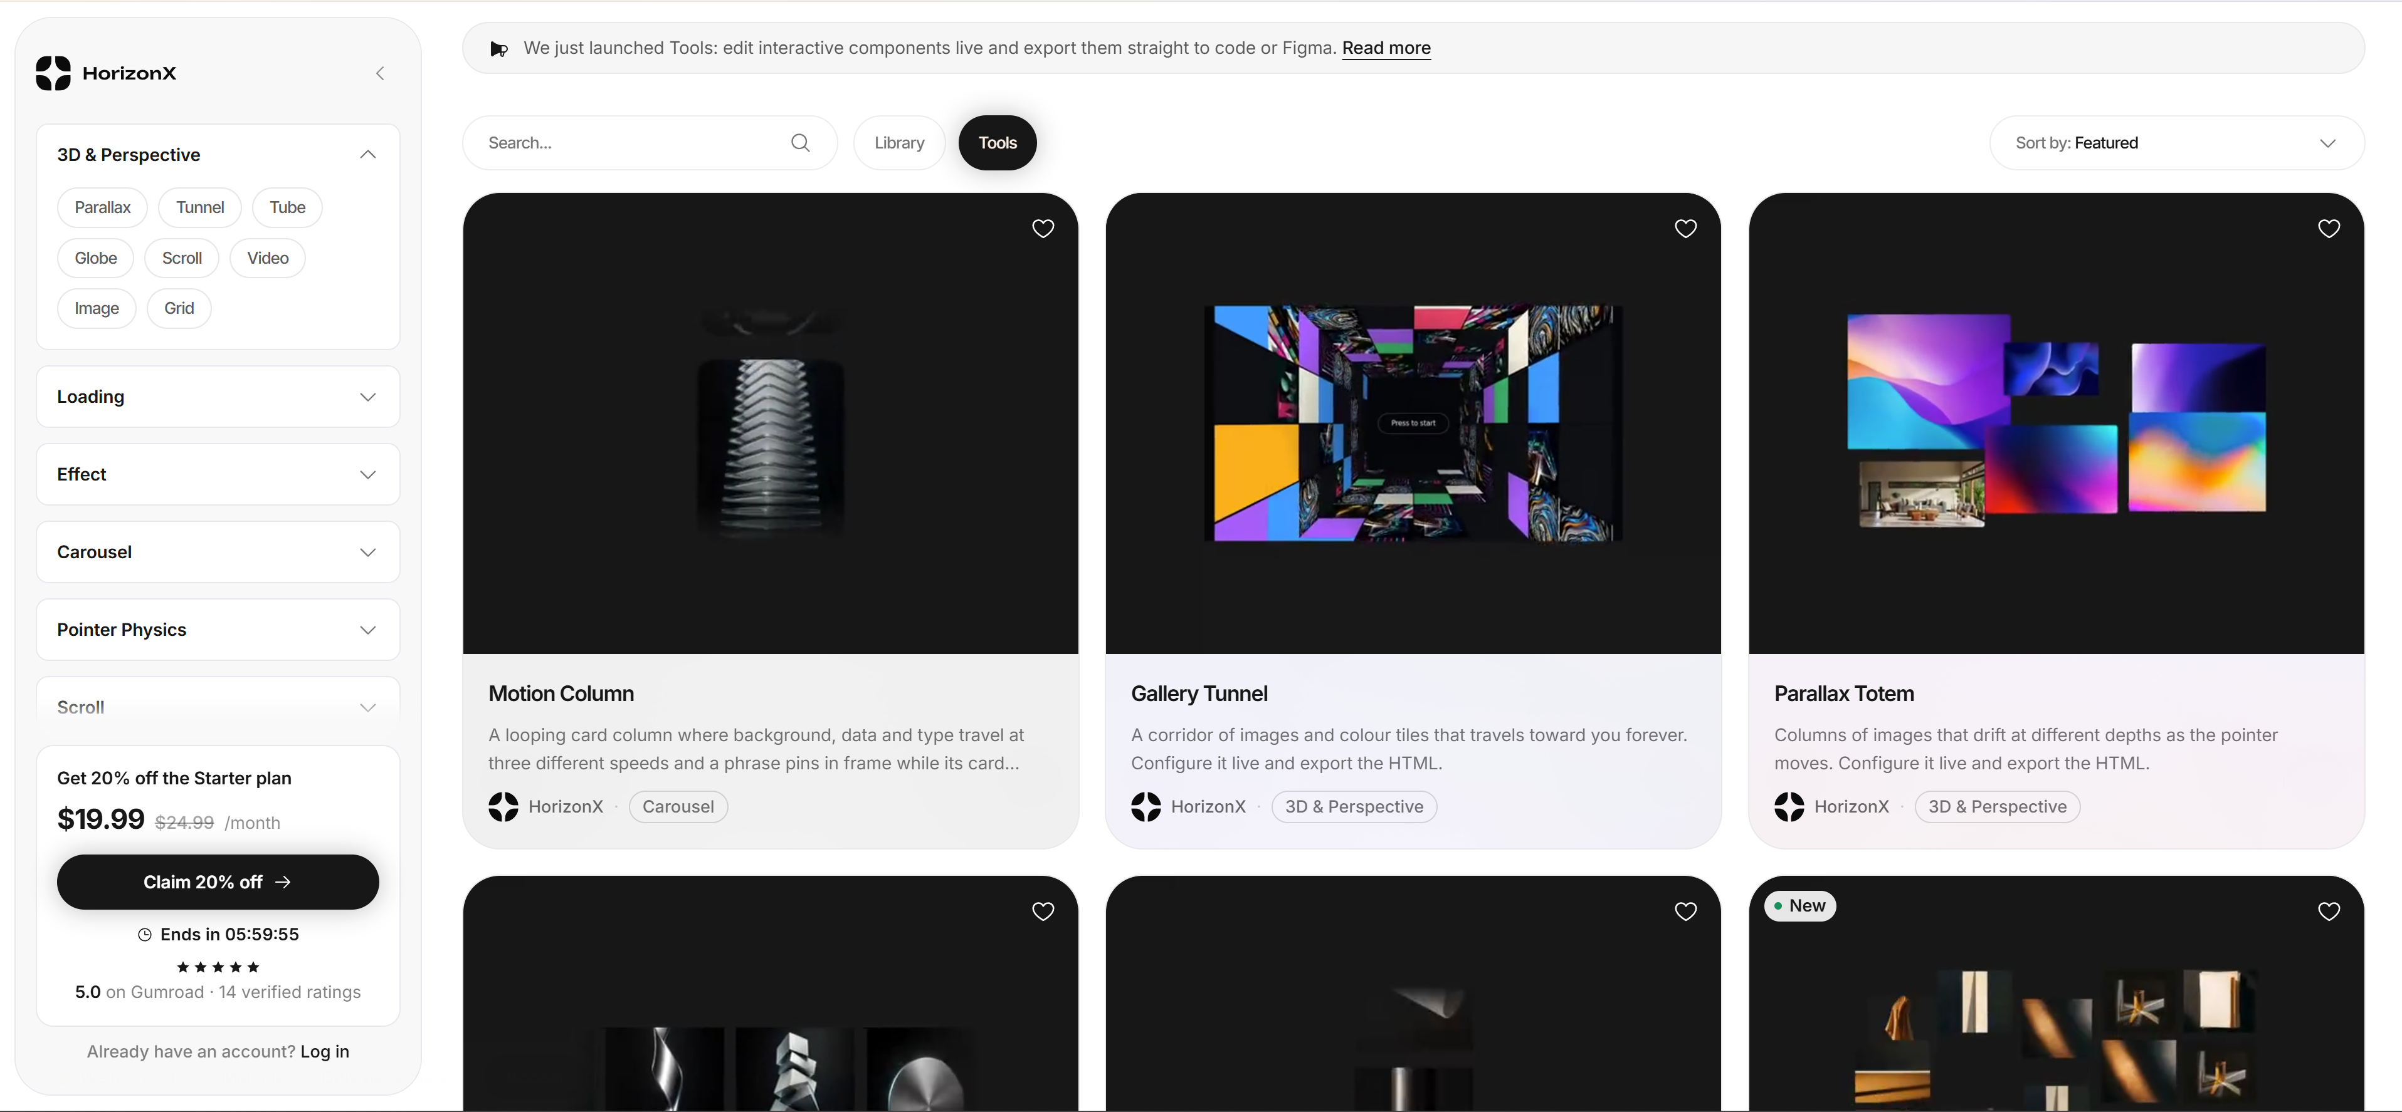The width and height of the screenshot is (2402, 1112).
Task: Open the Motion Column title
Action: (x=561, y=694)
